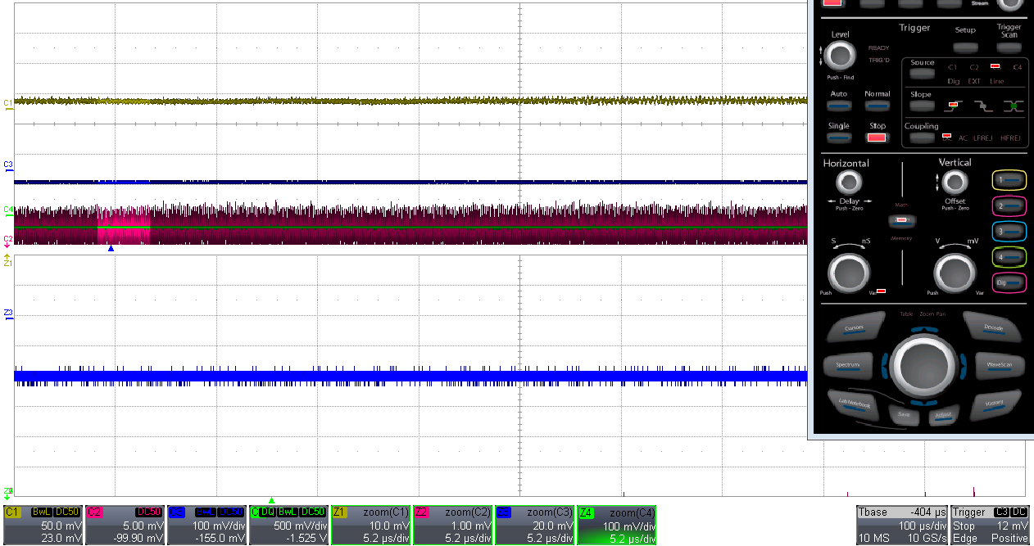Open the Z3 zoom(C3) descriptor
1034x546 pixels.
click(x=534, y=525)
